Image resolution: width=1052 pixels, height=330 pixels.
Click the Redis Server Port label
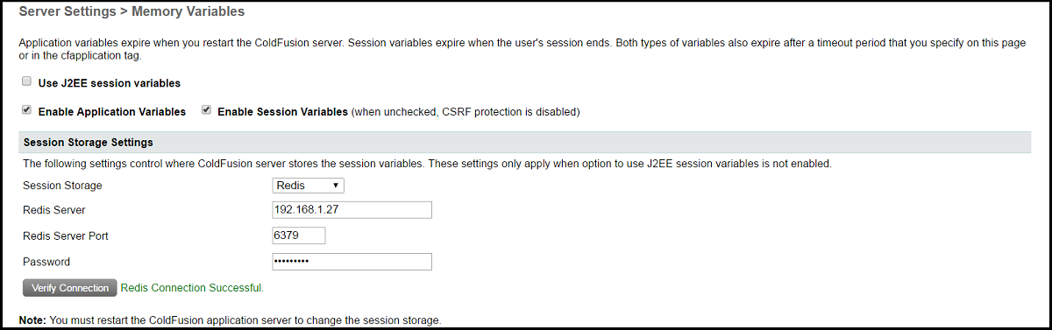tap(66, 236)
